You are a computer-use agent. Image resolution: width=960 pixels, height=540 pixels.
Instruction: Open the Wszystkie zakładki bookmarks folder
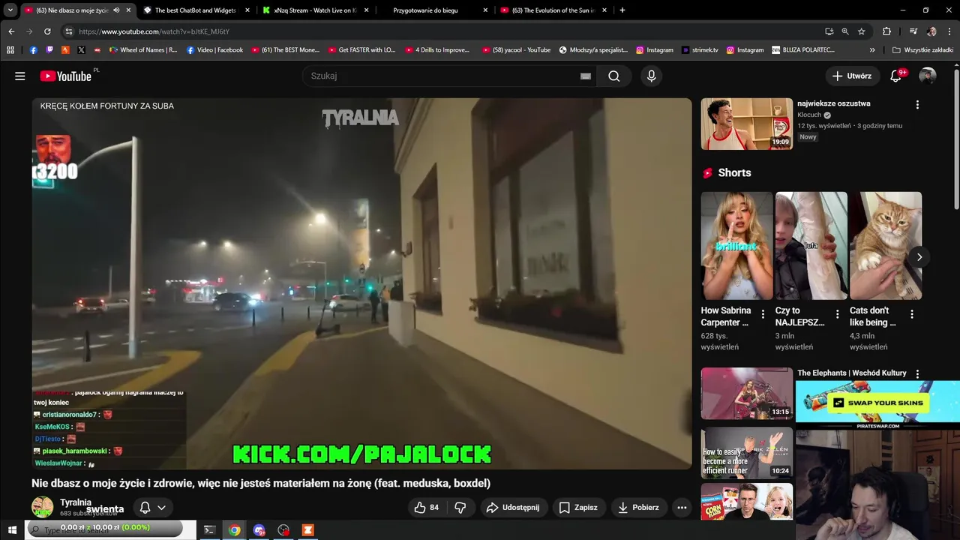[923, 50]
